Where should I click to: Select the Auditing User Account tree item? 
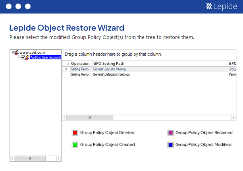[45, 57]
